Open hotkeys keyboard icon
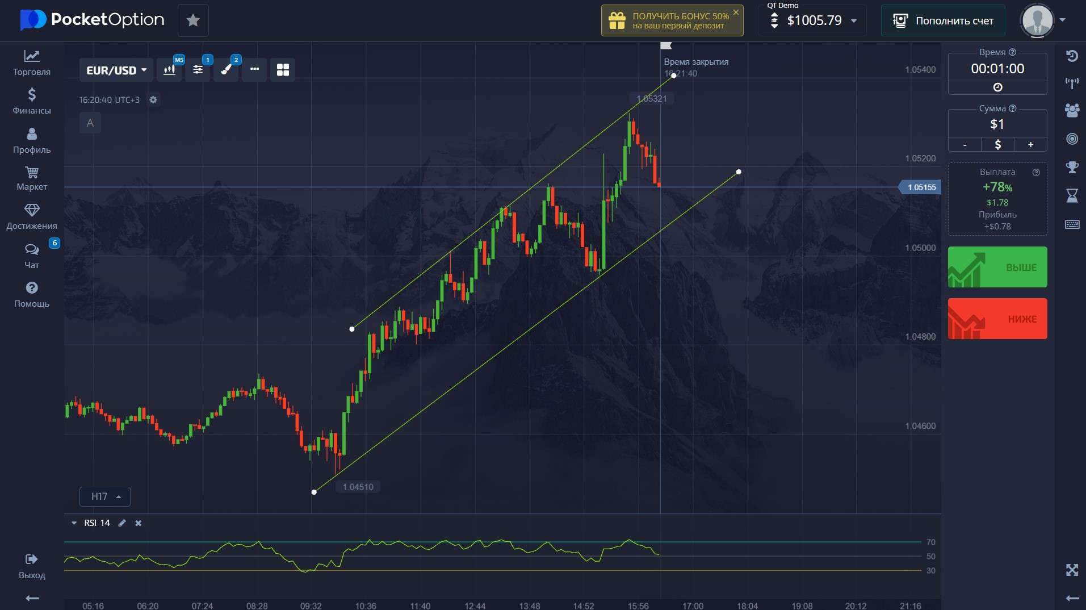This screenshot has height=610, width=1086. (1072, 224)
